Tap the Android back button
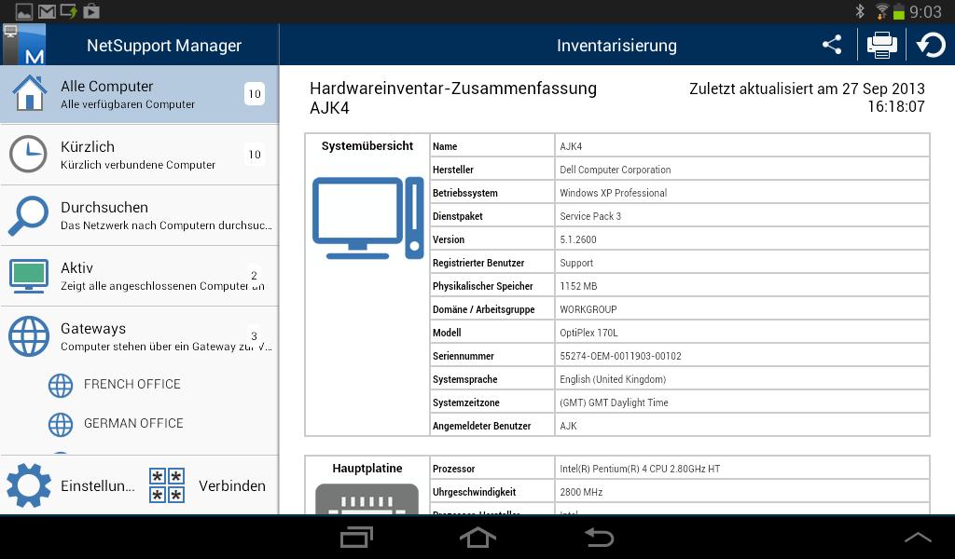This screenshot has height=559, width=955. pos(599,537)
